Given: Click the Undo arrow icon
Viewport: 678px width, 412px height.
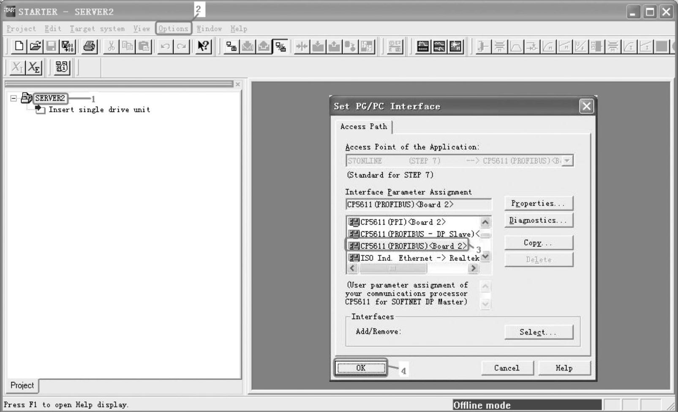Looking at the screenshot, I should coord(165,46).
